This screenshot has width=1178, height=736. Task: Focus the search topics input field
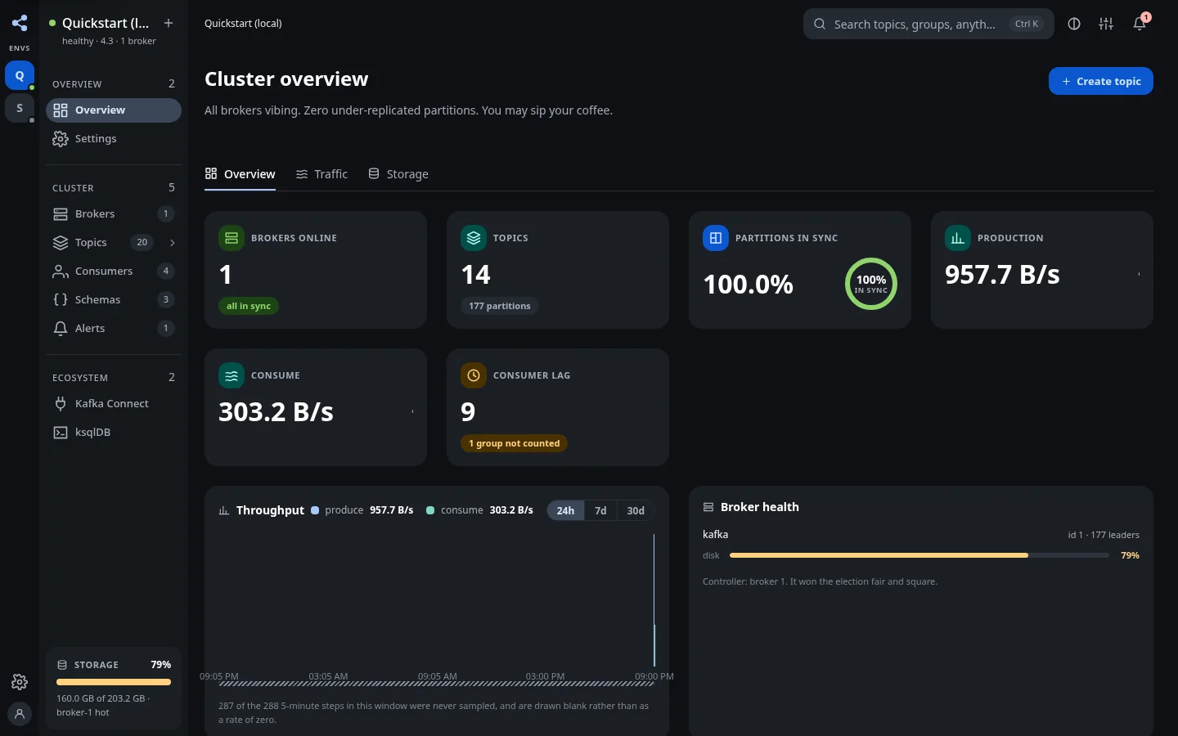(x=928, y=24)
